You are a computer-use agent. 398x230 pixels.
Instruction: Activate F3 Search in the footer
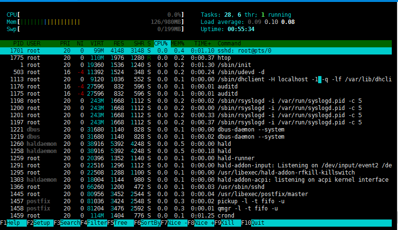(x=67, y=223)
